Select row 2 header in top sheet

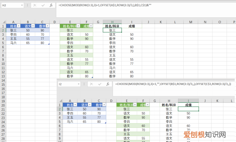[3, 30]
